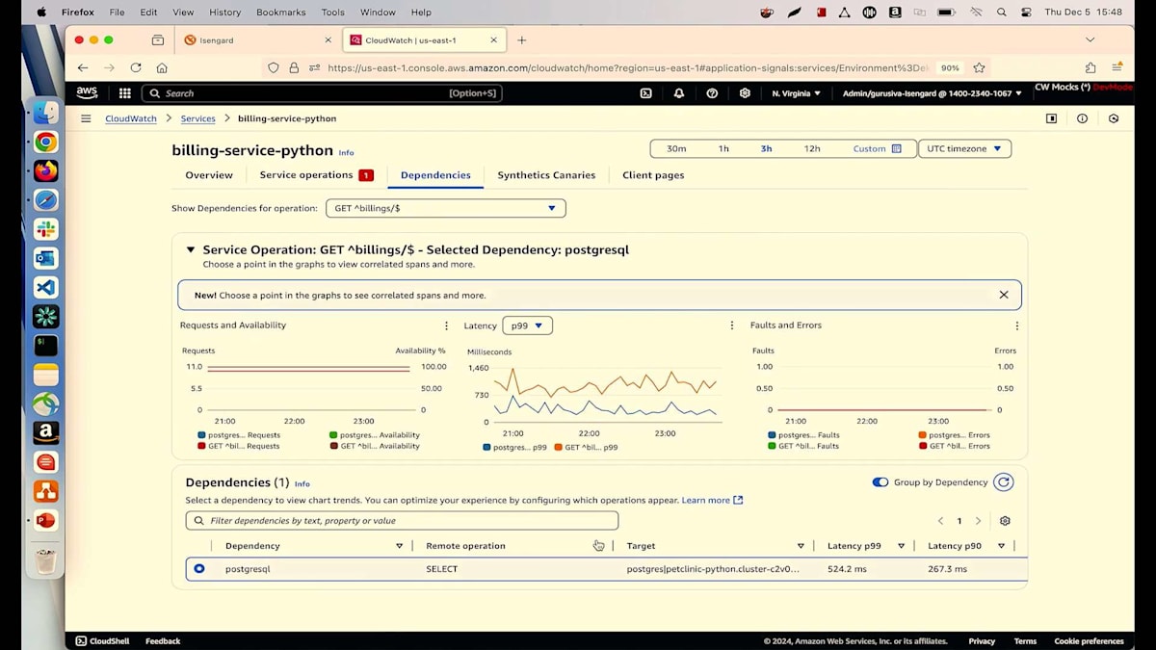Screen dimensions: 1156x650
Task: Collapse the Service Operation section triangle
Action: click(x=191, y=249)
